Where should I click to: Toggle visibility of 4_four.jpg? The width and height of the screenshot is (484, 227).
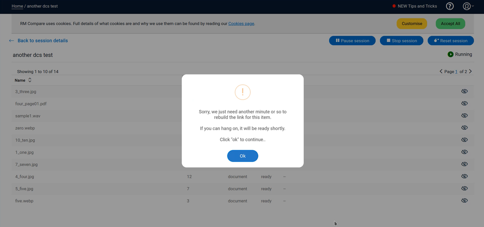click(x=464, y=176)
